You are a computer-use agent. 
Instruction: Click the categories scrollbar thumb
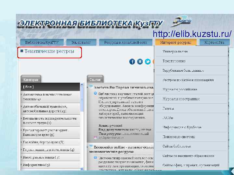(x=82, y=99)
